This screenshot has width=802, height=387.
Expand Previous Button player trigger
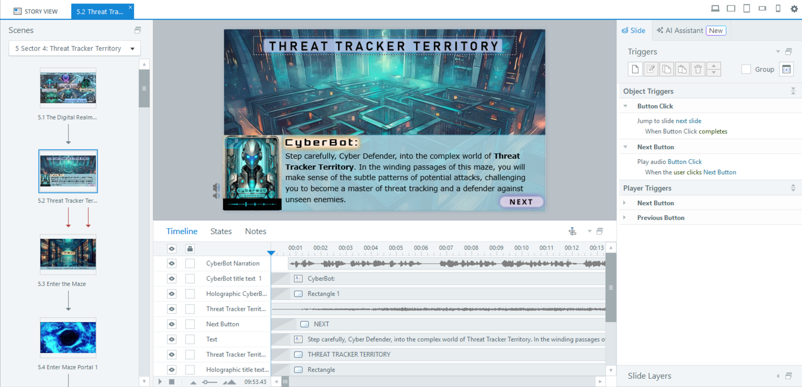tap(625, 217)
